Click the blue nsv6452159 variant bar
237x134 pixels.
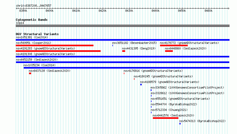tap(122, 62)
